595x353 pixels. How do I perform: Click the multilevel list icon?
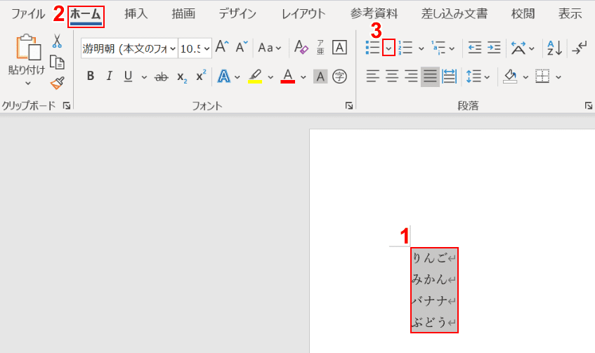(438, 48)
